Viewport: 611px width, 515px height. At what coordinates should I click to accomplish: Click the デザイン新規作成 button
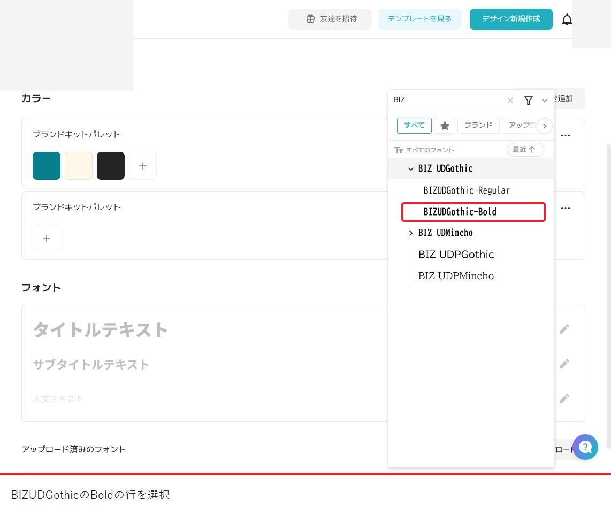(x=511, y=19)
